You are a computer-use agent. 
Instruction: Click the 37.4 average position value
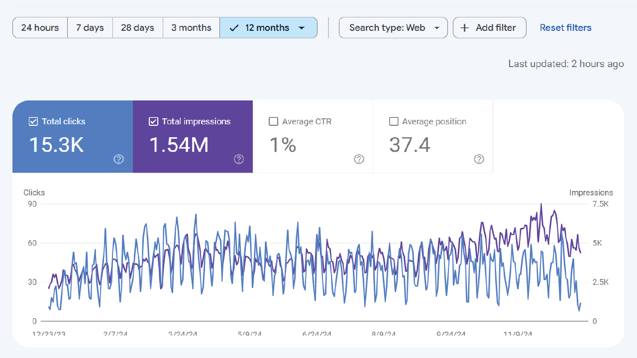[410, 145]
